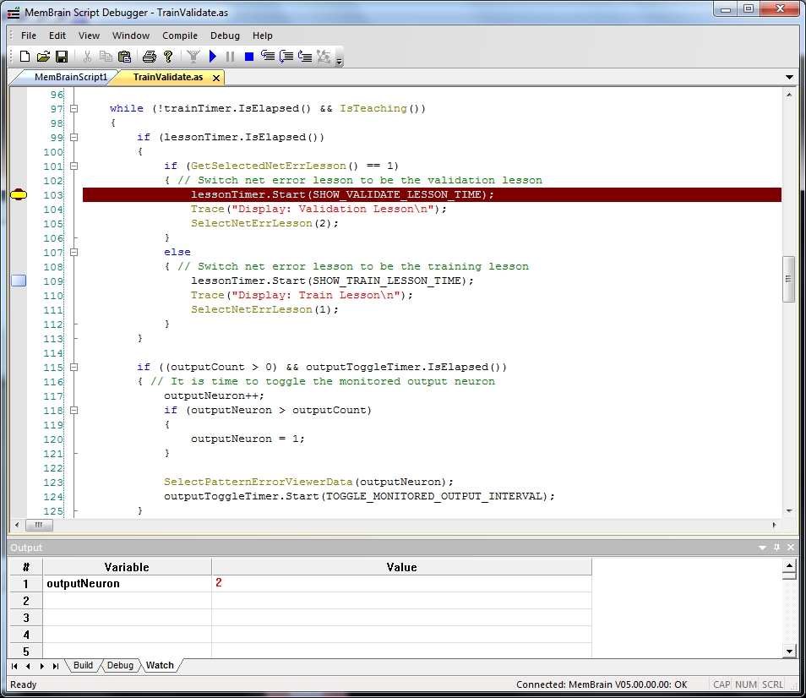The width and height of the screenshot is (806, 698).
Task: Stop debugging with the blue square icon
Action: point(249,57)
